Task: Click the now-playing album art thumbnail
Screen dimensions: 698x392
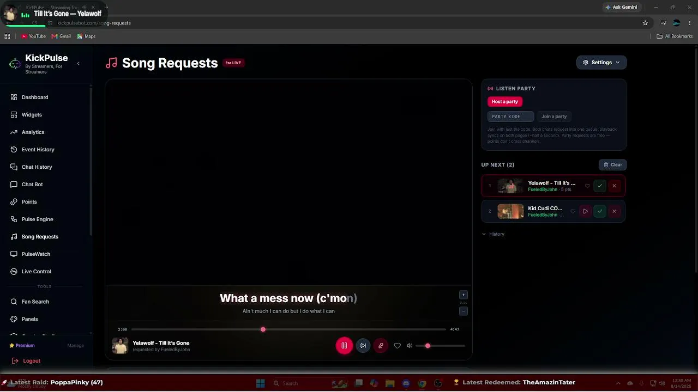Action: [120, 346]
